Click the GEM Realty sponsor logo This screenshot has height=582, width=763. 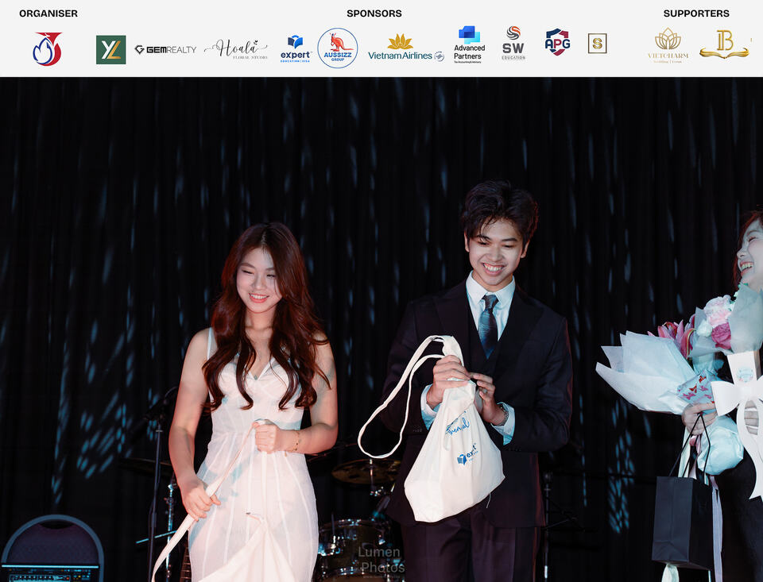coord(165,49)
